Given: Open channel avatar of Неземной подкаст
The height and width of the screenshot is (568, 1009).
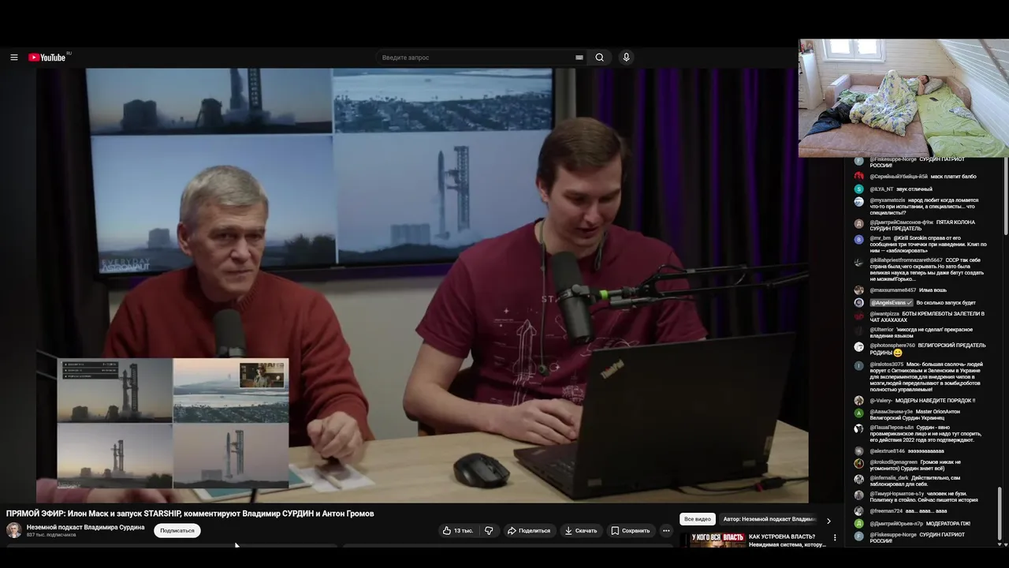Looking at the screenshot, I should click(x=14, y=530).
